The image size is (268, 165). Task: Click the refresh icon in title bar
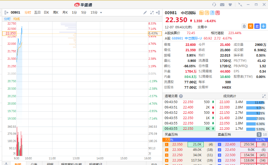(214, 5)
